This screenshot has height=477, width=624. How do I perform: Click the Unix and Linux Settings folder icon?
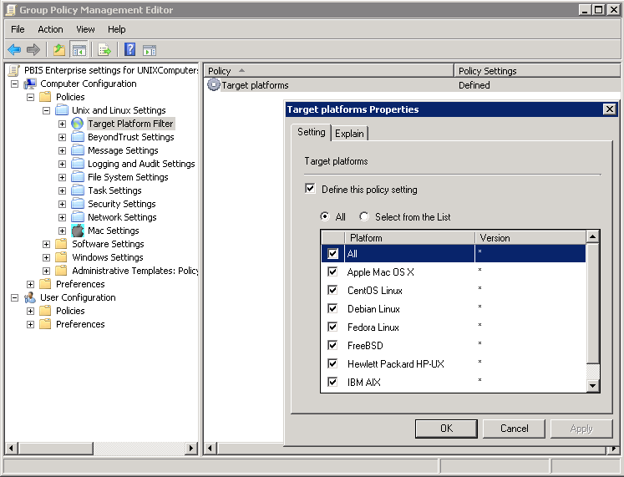(62, 109)
